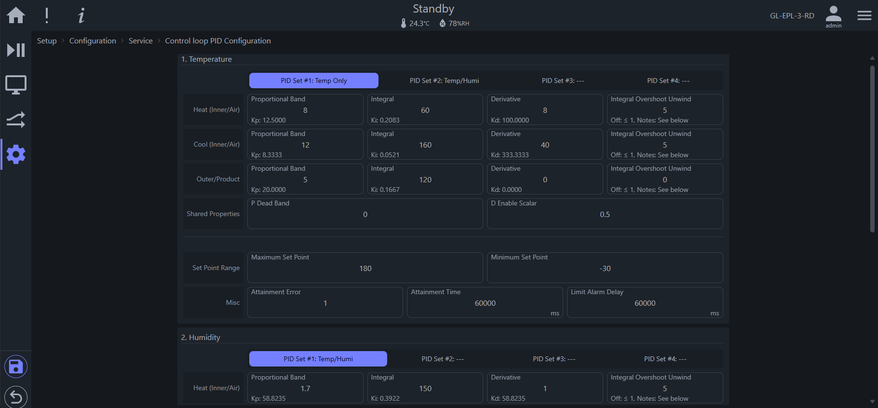Click the GL-EPL-3-RD device name
The height and width of the screenshot is (408, 878).
pos(792,15)
